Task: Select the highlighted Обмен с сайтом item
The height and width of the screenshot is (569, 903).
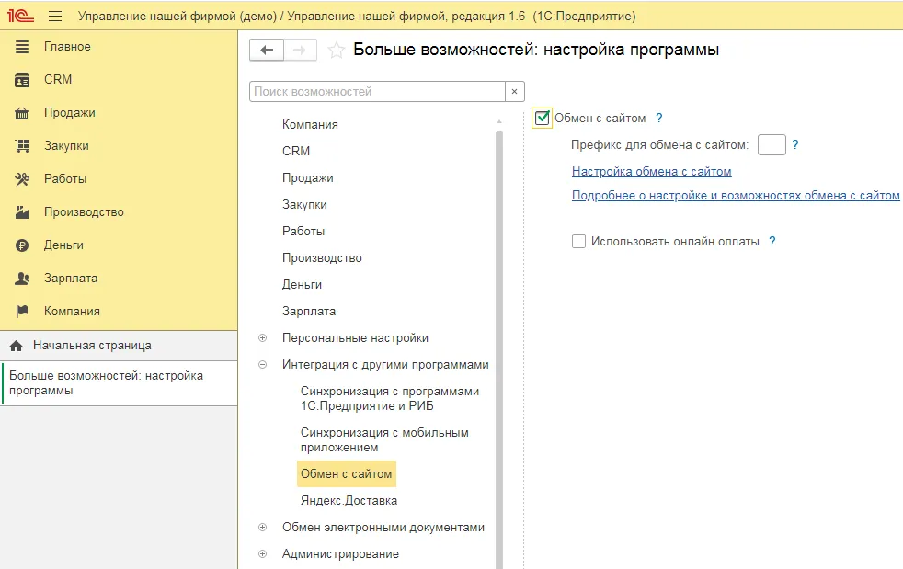Action: pyautogui.click(x=346, y=474)
